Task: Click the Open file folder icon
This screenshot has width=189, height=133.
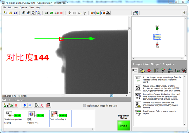Action: (x=10, y=13)
